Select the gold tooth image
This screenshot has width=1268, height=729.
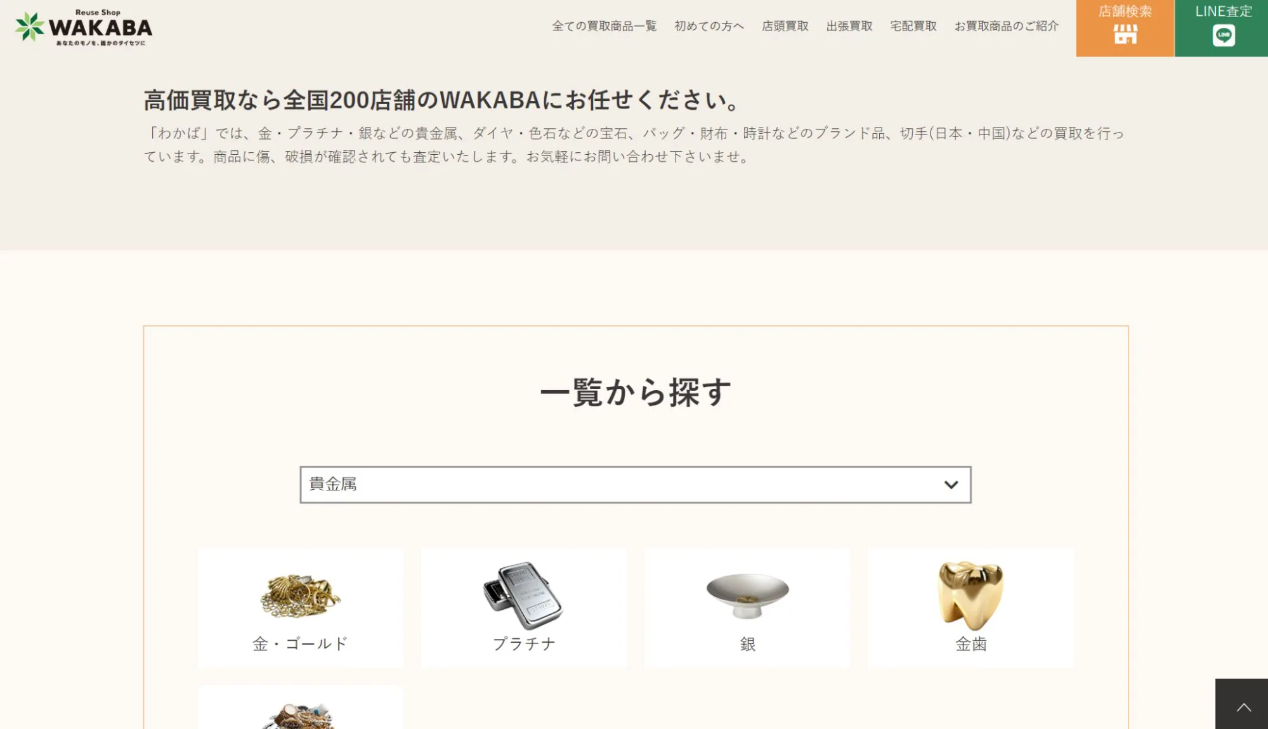[971, 596]
